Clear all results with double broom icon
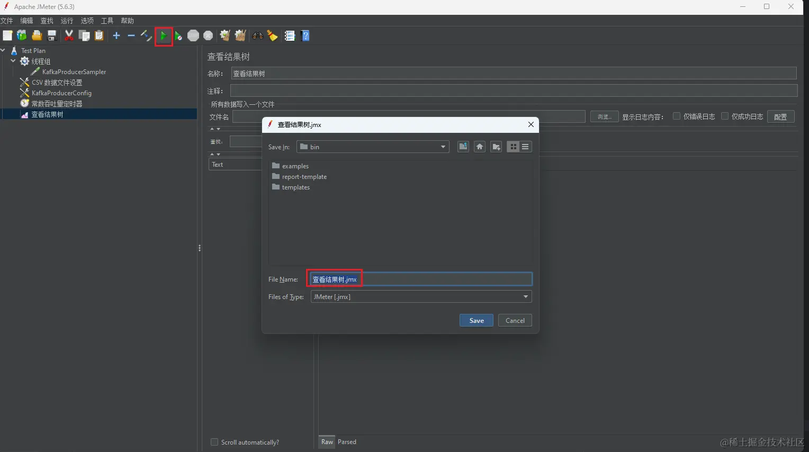Screen dimensions: 809x452 pos(240,35)
